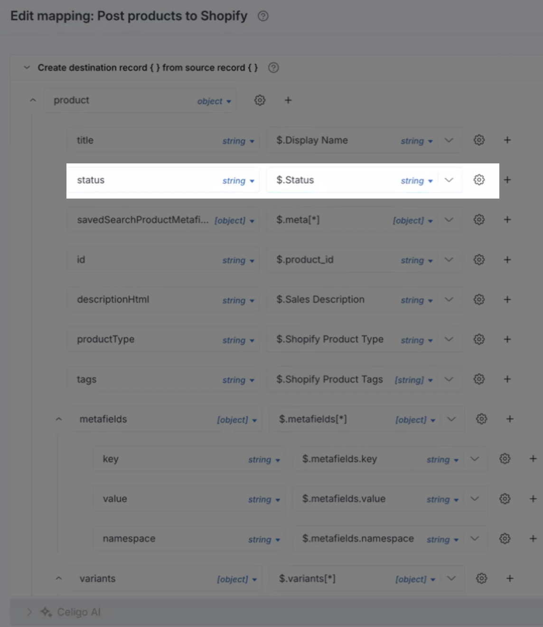Open settings gear for the title mapping
This screenshot has width=543, height=627.
479,140
